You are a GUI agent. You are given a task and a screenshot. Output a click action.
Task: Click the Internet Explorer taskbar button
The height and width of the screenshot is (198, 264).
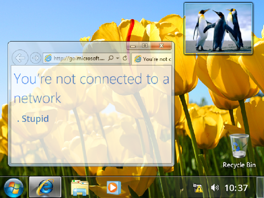[x=45, y=187]
